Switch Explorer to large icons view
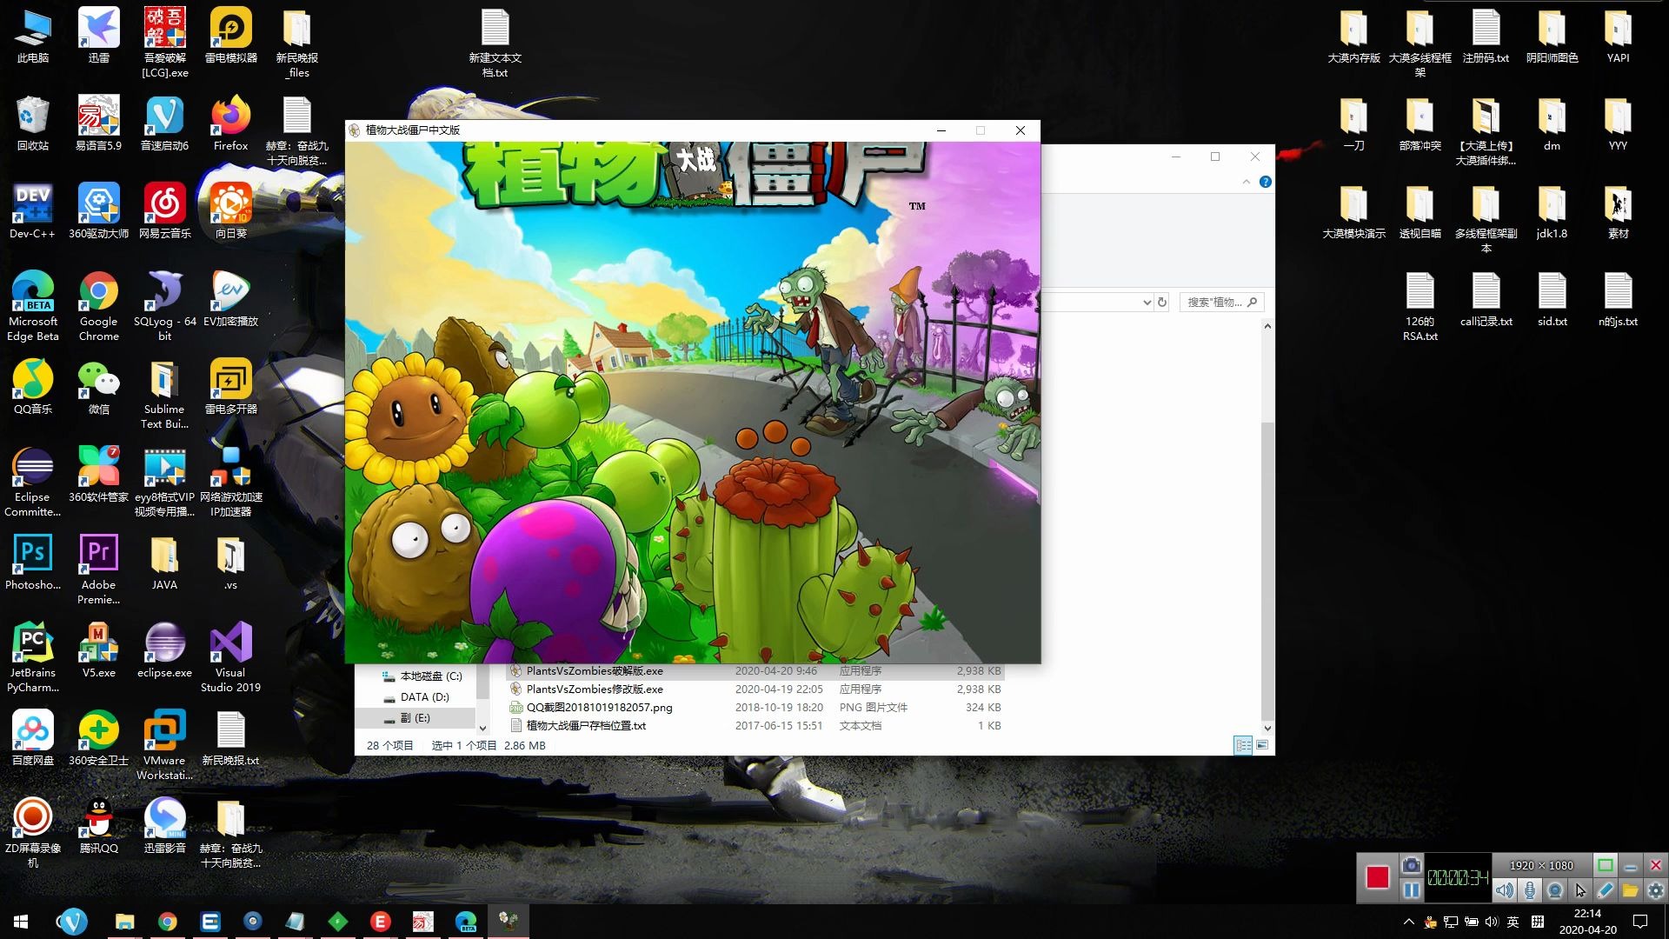The width and height of the screenshot is (1669, 939). point(1262,745)
